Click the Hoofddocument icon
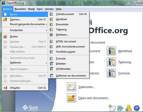The width and height of the screenshot is (143, 112). pyautogui.click(x=51, y=52)
